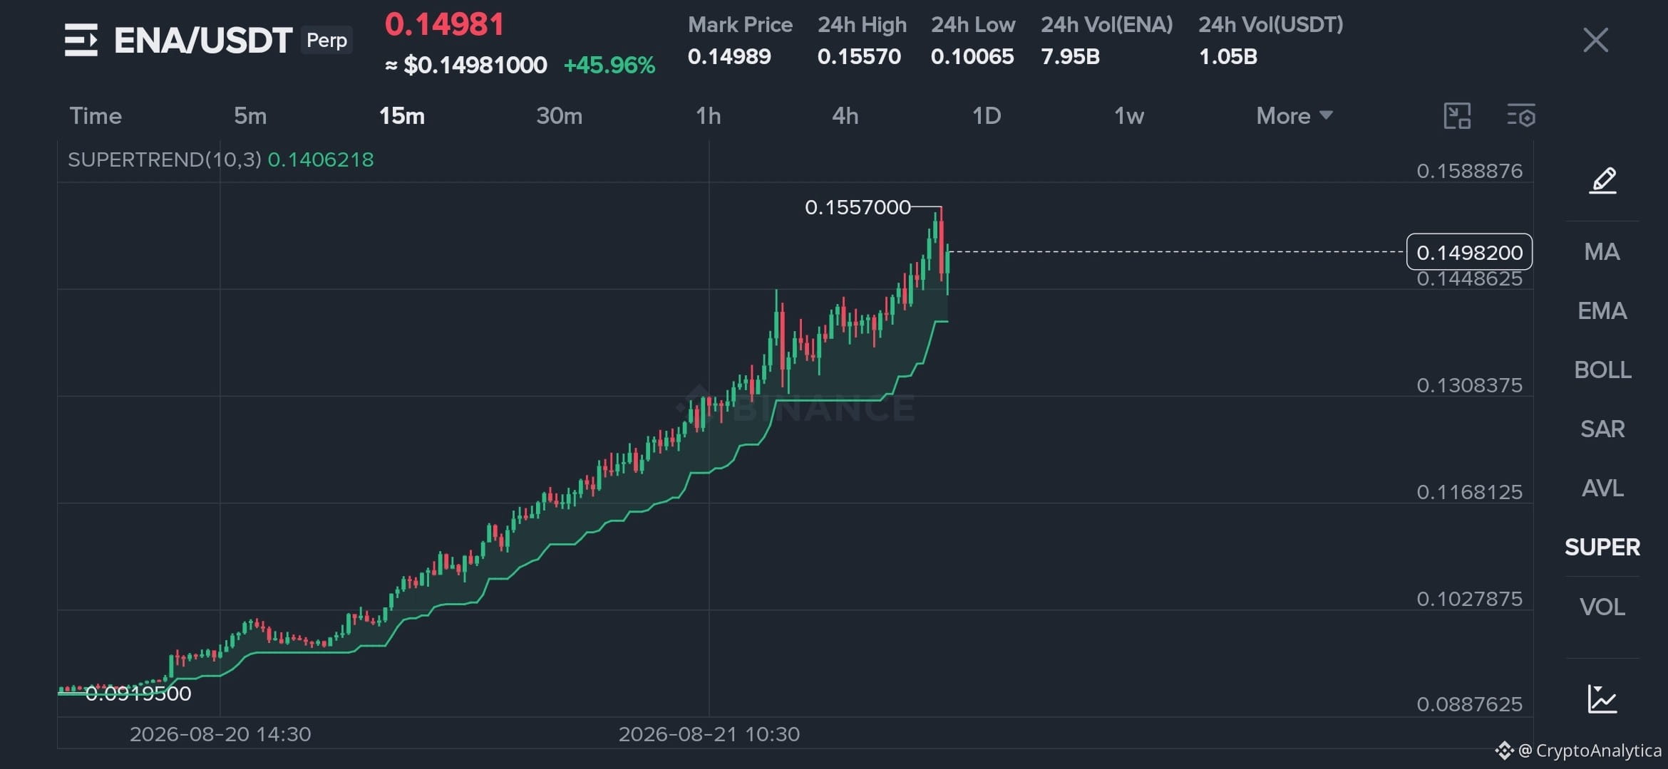
Task: Toggle the SAR indicator
Action: coord(1602,429)
